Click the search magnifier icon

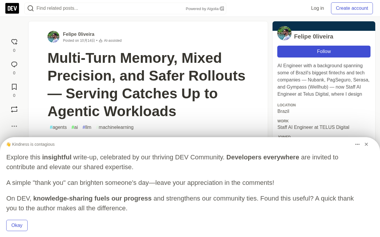click(x=31, y=8)
